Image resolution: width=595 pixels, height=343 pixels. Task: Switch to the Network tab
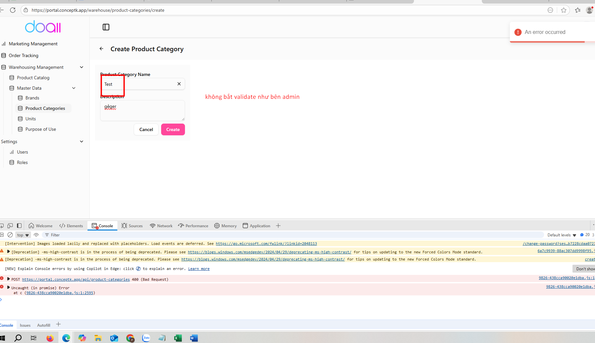[161, 226]
